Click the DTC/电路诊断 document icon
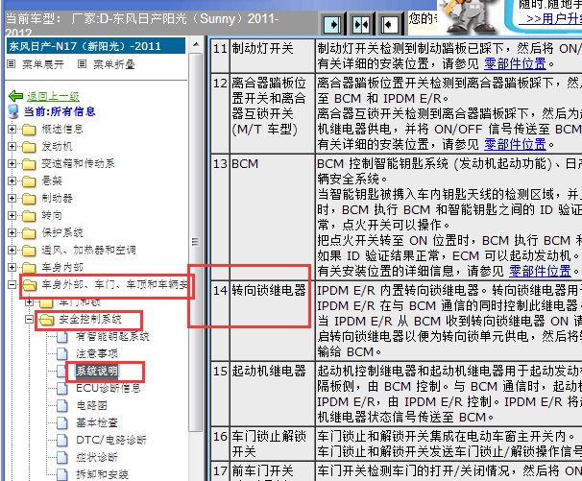The height and width of the screenshot is (481, 582). [62, 440]
